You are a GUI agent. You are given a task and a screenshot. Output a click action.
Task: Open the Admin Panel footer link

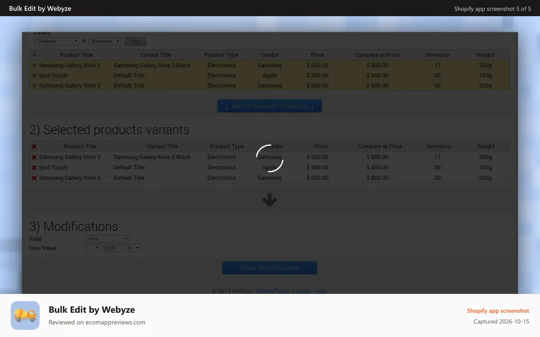click(273, 291)
